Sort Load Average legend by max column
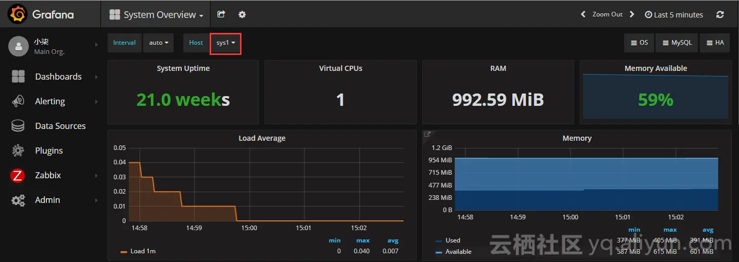The width and height of the screenshot is (739, 262). tap(363, 240)
